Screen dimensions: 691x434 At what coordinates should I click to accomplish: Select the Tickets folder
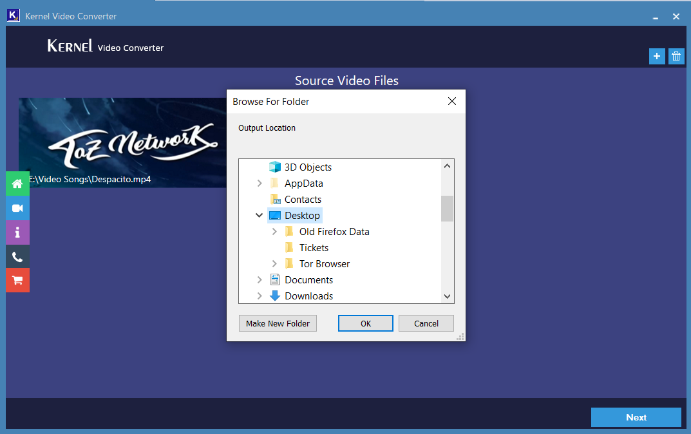314,248
